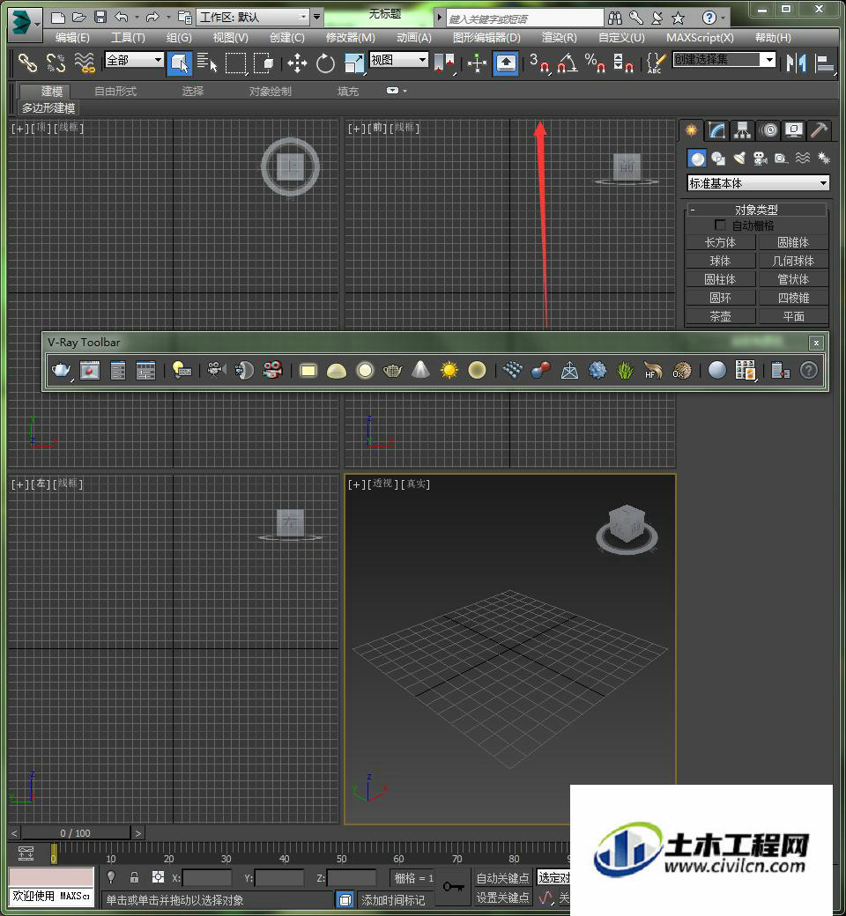Click V-Ray fur grass icon

(625, 370)
